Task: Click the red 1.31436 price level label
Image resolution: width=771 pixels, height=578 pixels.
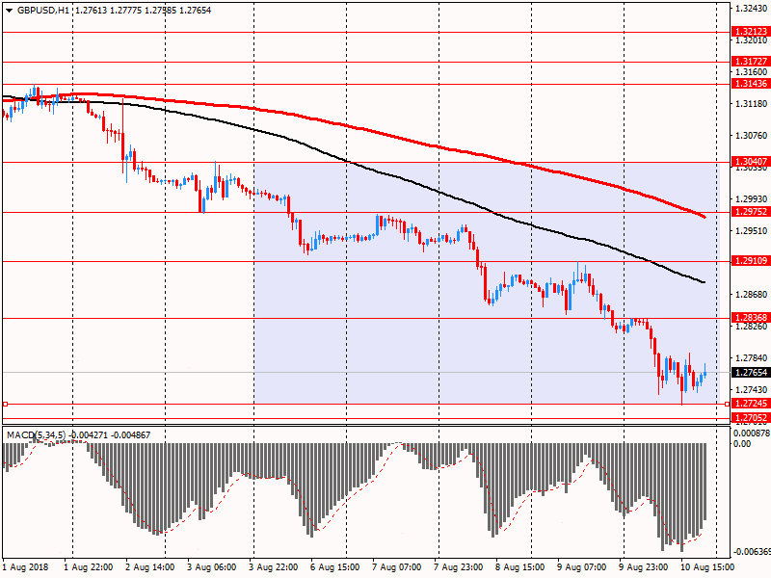Action: 751,84
